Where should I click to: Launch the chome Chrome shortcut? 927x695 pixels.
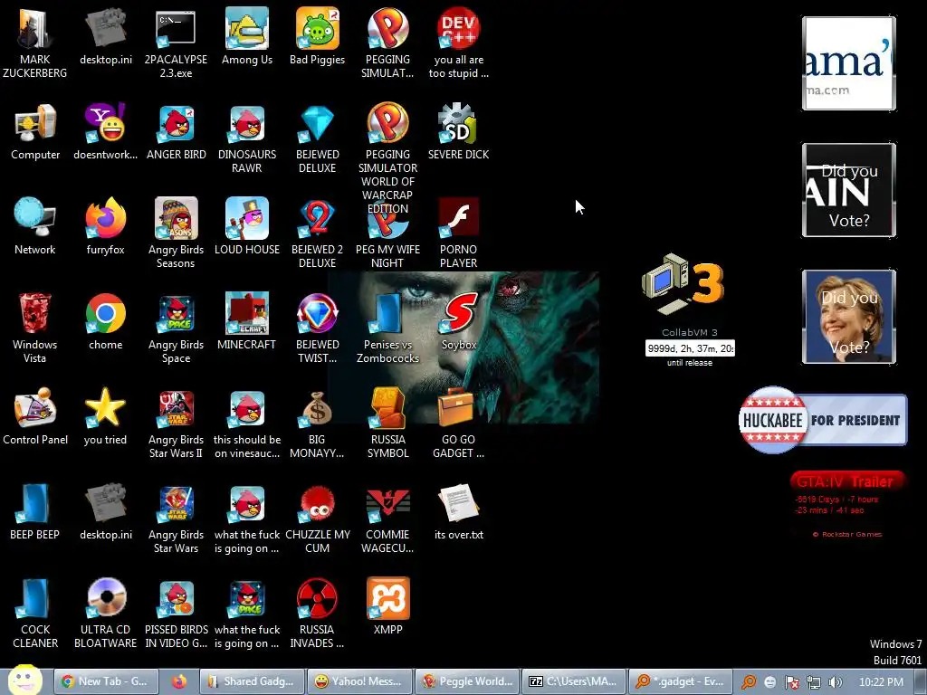105,321
